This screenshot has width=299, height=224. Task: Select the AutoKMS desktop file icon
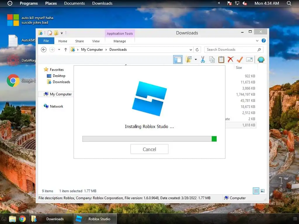[x=13, y=41]
